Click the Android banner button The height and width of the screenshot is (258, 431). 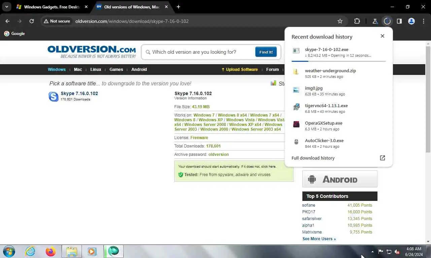(340, 179)
